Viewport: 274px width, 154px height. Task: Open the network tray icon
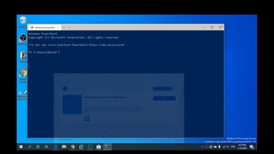223,147
